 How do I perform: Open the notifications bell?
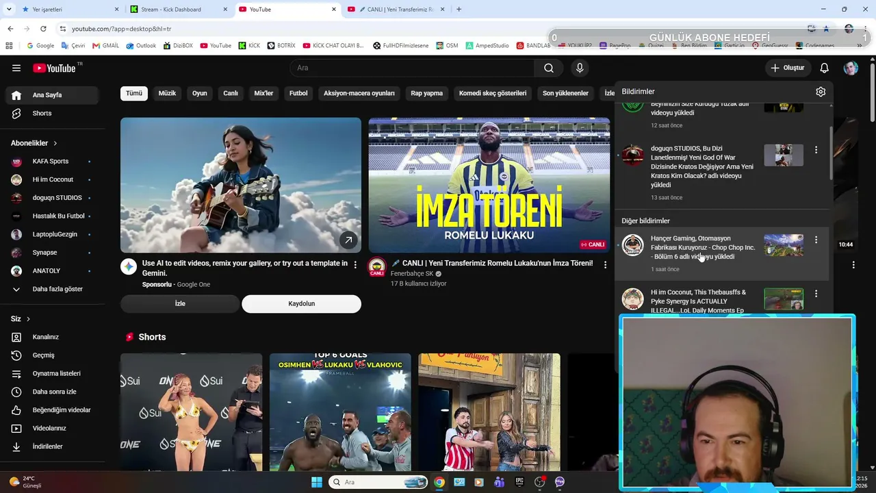pos(825,68)
